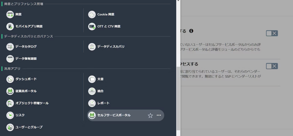Click the ダッシュボード chart icon

(x=10, y=79)
